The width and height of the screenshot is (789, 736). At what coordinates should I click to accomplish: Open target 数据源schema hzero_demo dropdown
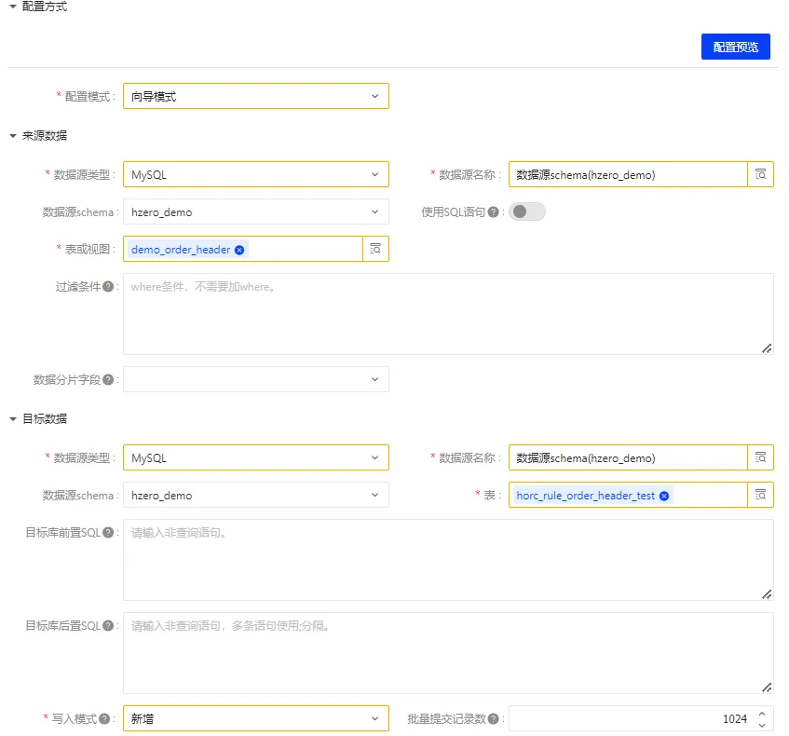pyautogui.click(x=255, y=495)
